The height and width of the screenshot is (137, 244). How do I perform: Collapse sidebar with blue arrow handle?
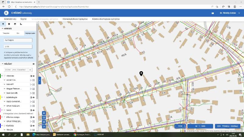click(x=40, y=80)
